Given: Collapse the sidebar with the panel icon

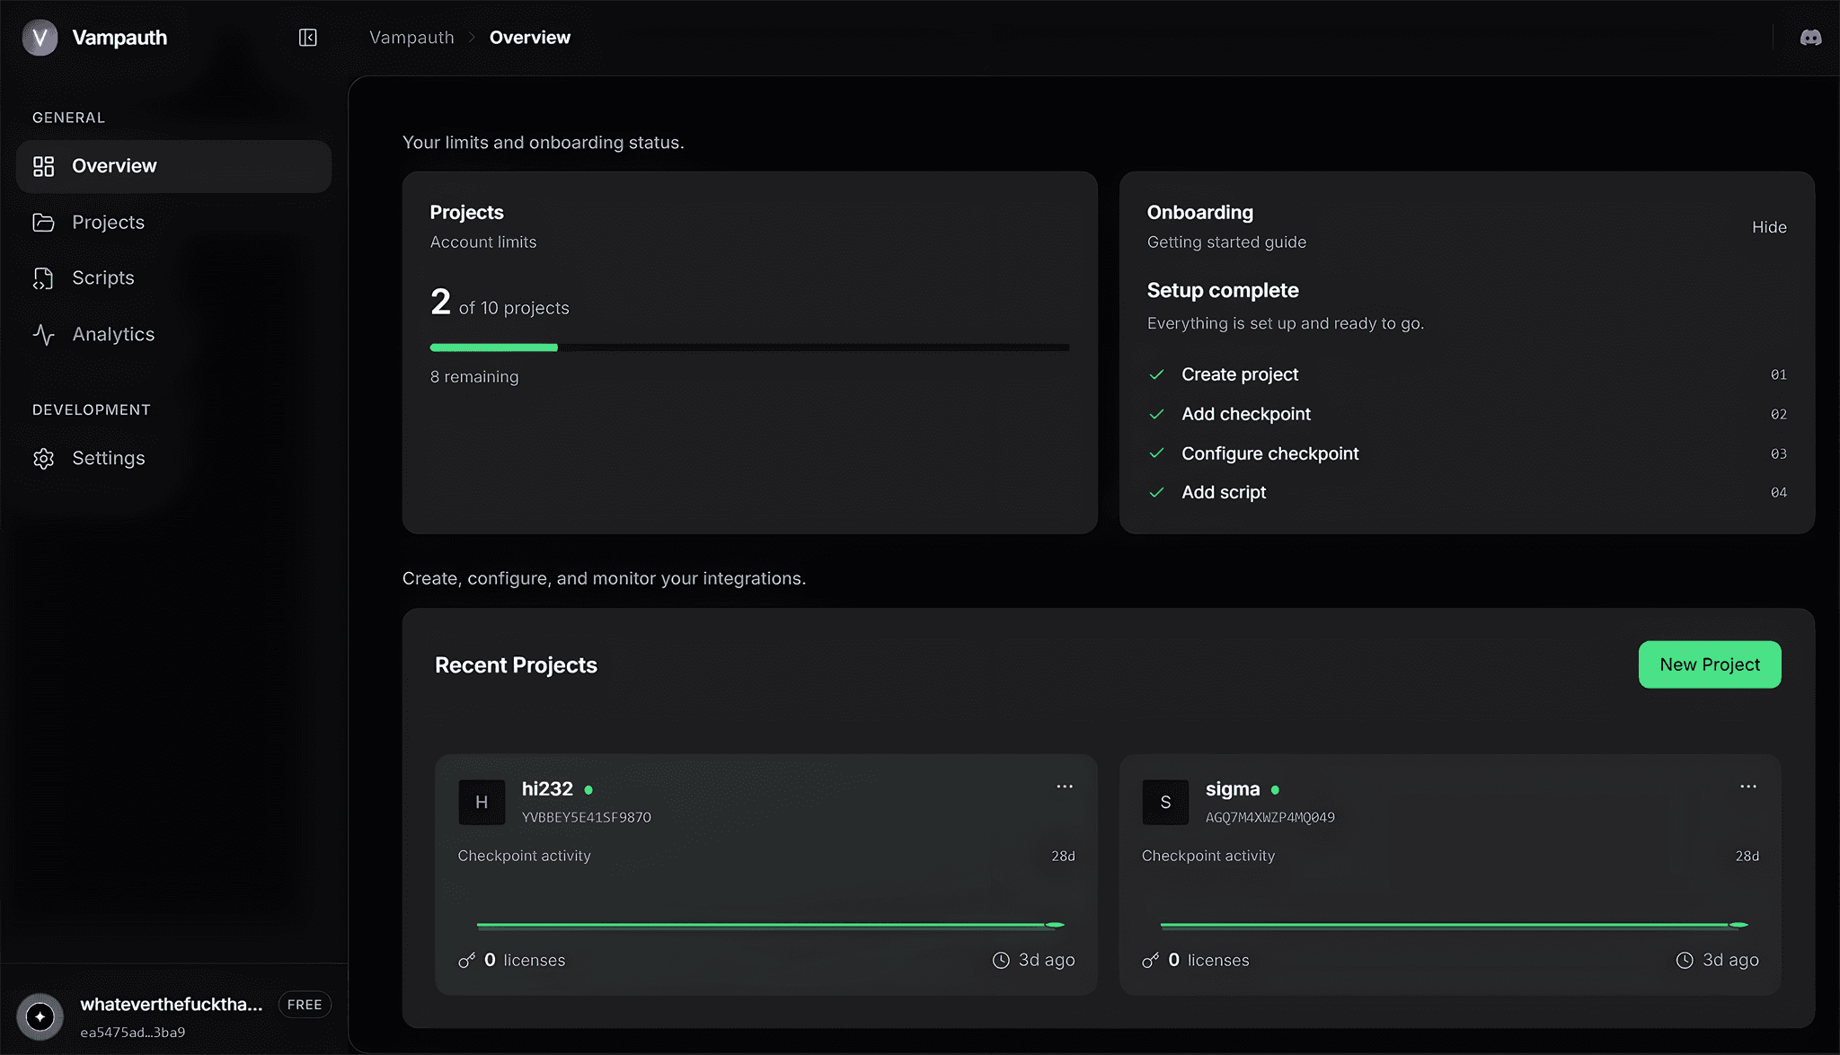Looking at the screenshot, I should (x=308, y=38).
